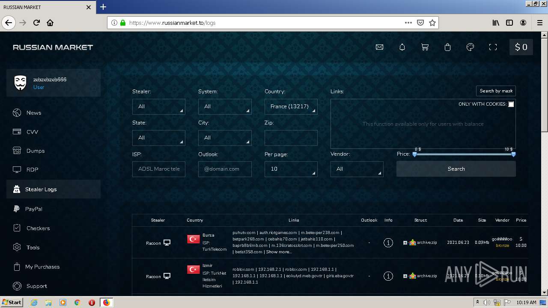The width and height of the screenshot is (548, 308).
Task: Expand the State dropdown
Action: coord(159,138)
